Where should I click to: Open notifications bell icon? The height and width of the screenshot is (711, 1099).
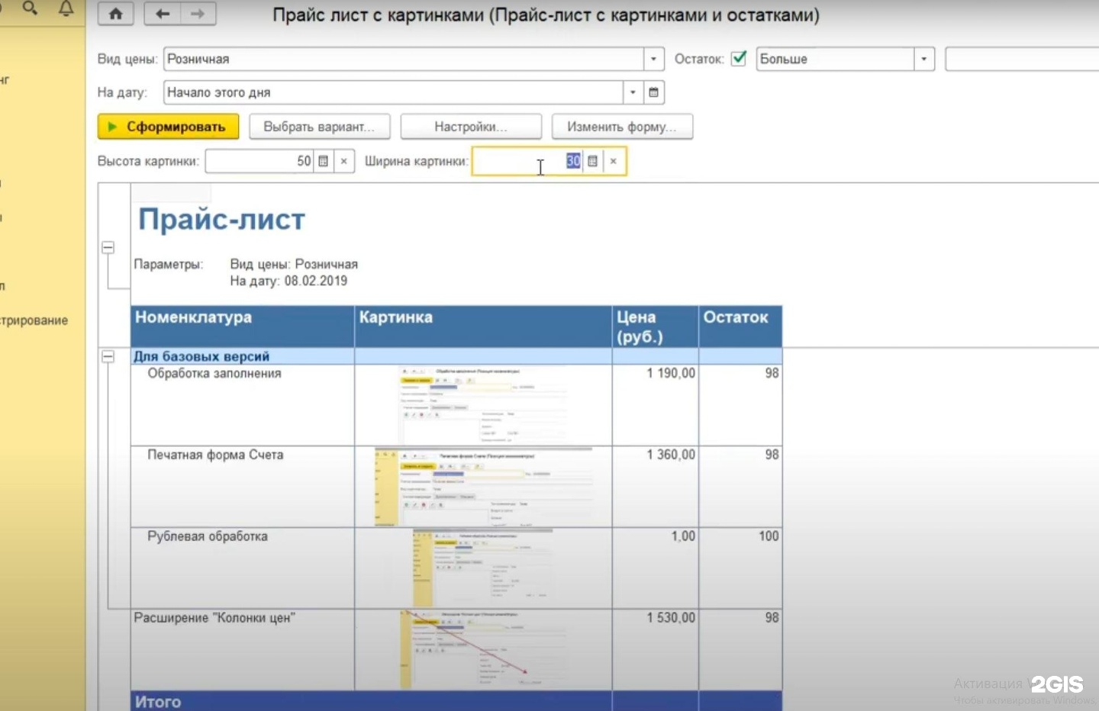coord(66,8)
